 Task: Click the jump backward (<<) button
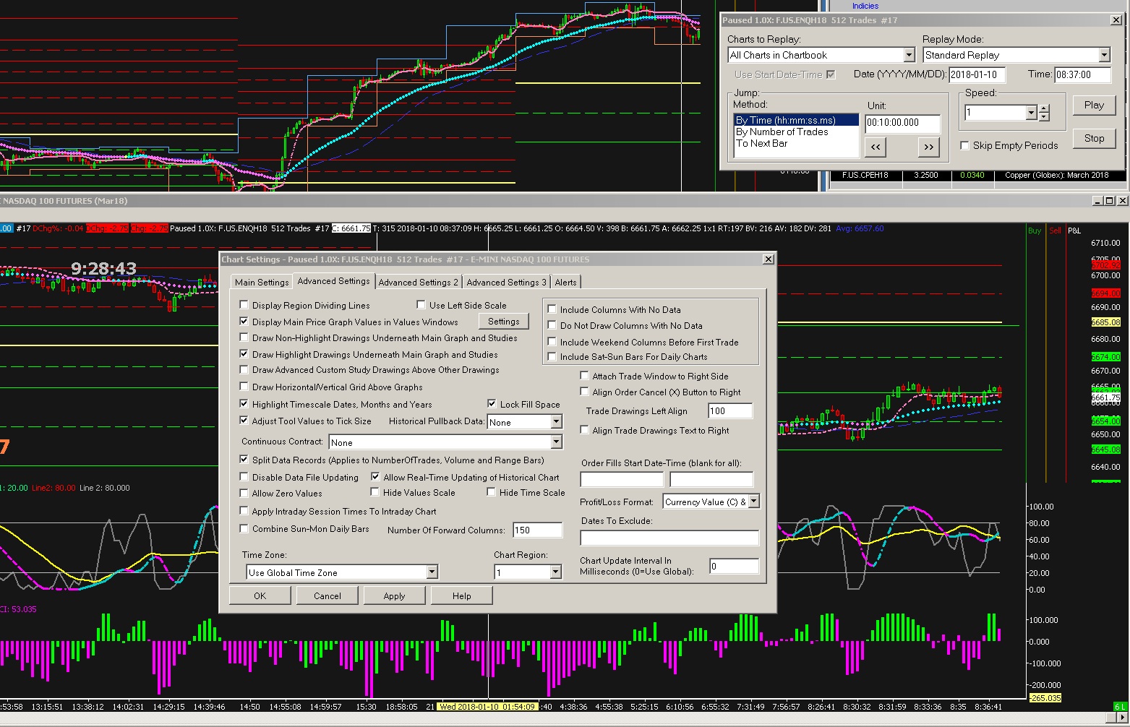coord(876,147)
